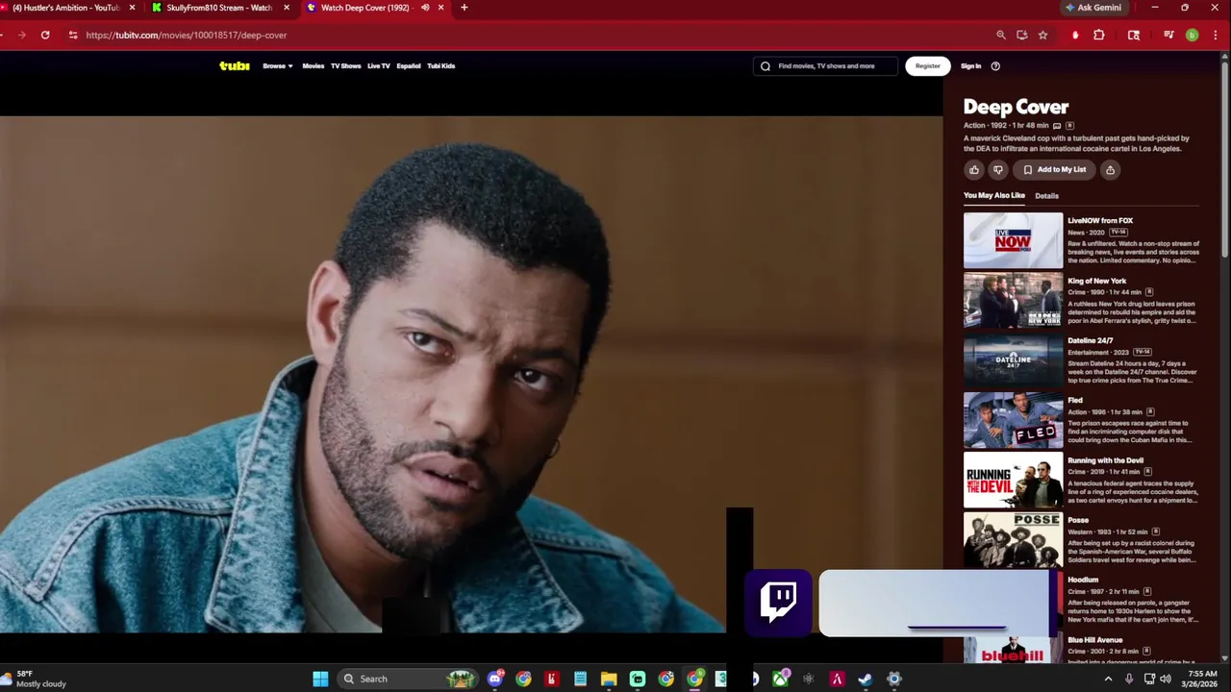Go to Live TV

point(379,66)
